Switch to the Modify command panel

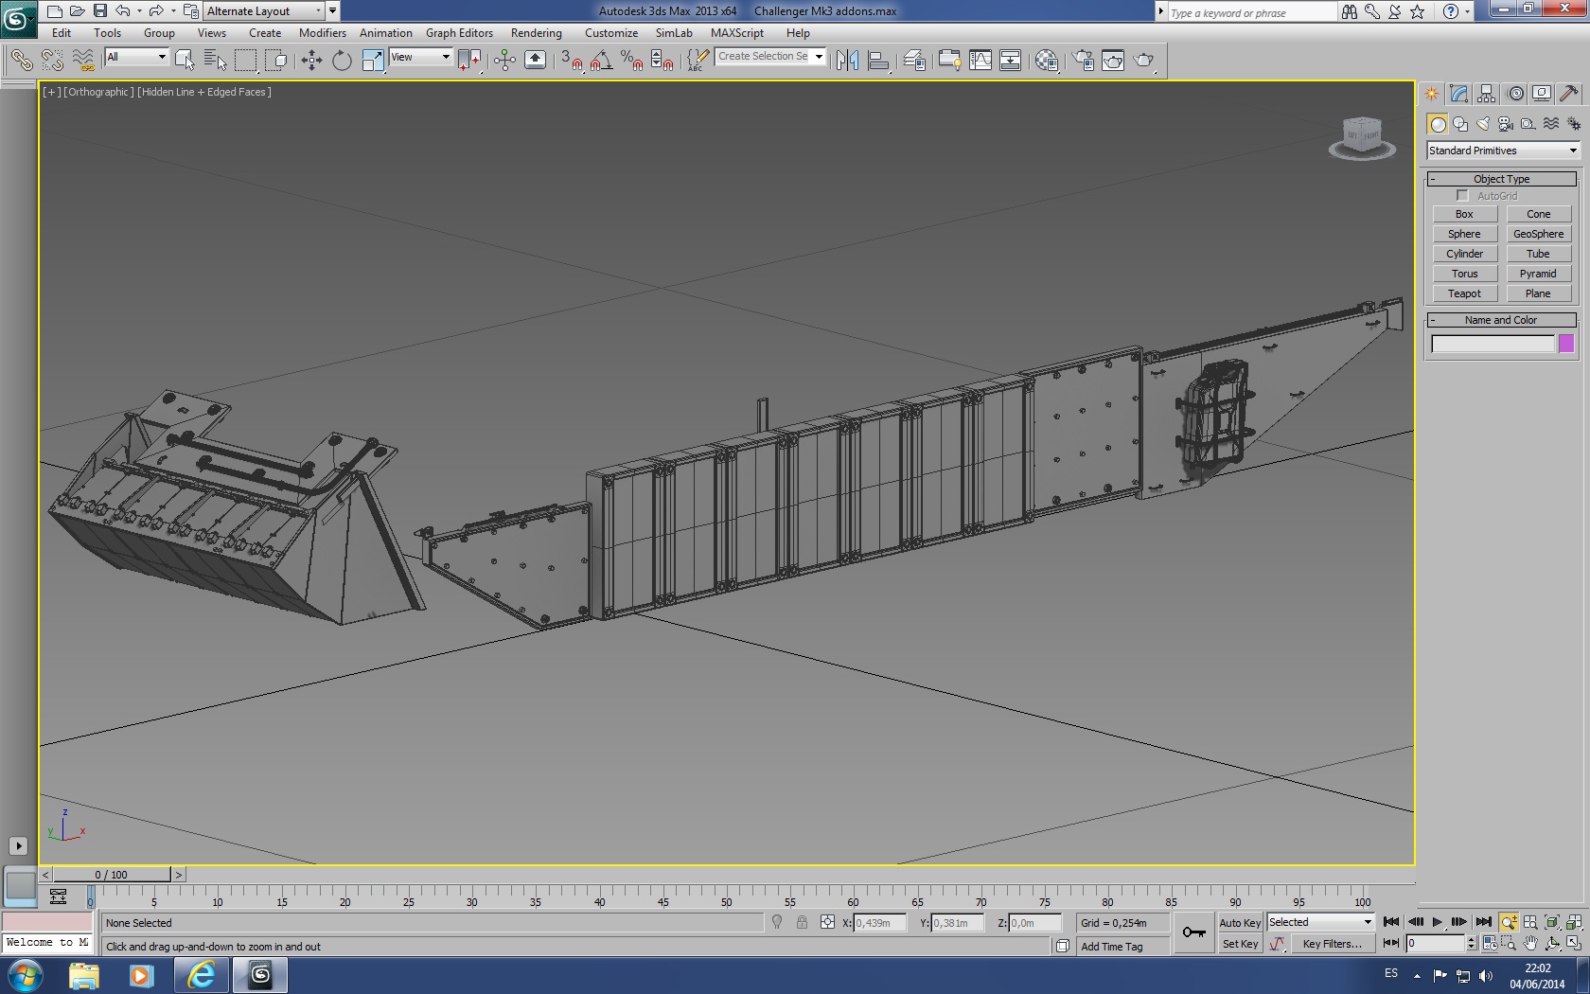(1458, 94)
